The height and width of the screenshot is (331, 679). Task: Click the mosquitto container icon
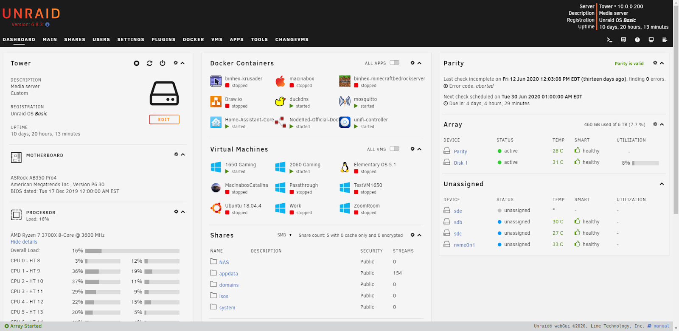pos(345,101)
